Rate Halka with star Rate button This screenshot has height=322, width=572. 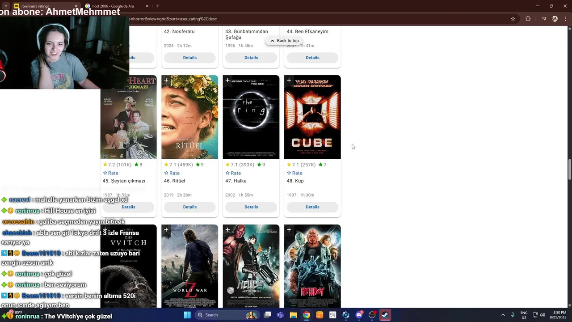[233, 173]
